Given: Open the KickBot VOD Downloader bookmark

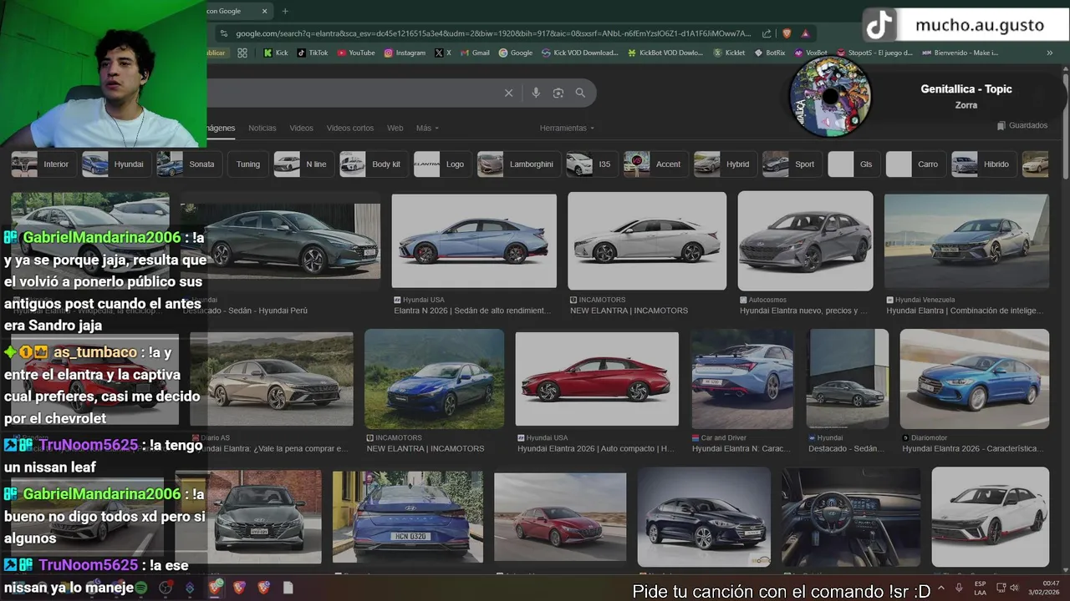Looking at the screenshot, I should click(665, 53).
